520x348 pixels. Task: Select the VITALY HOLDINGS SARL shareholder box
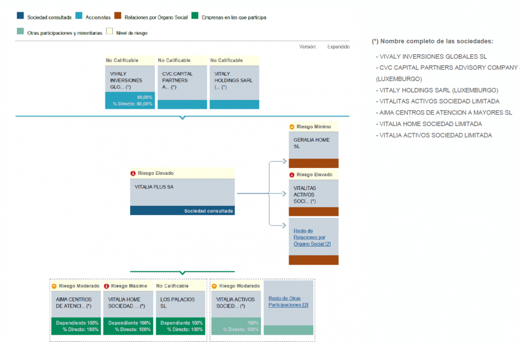234,80
